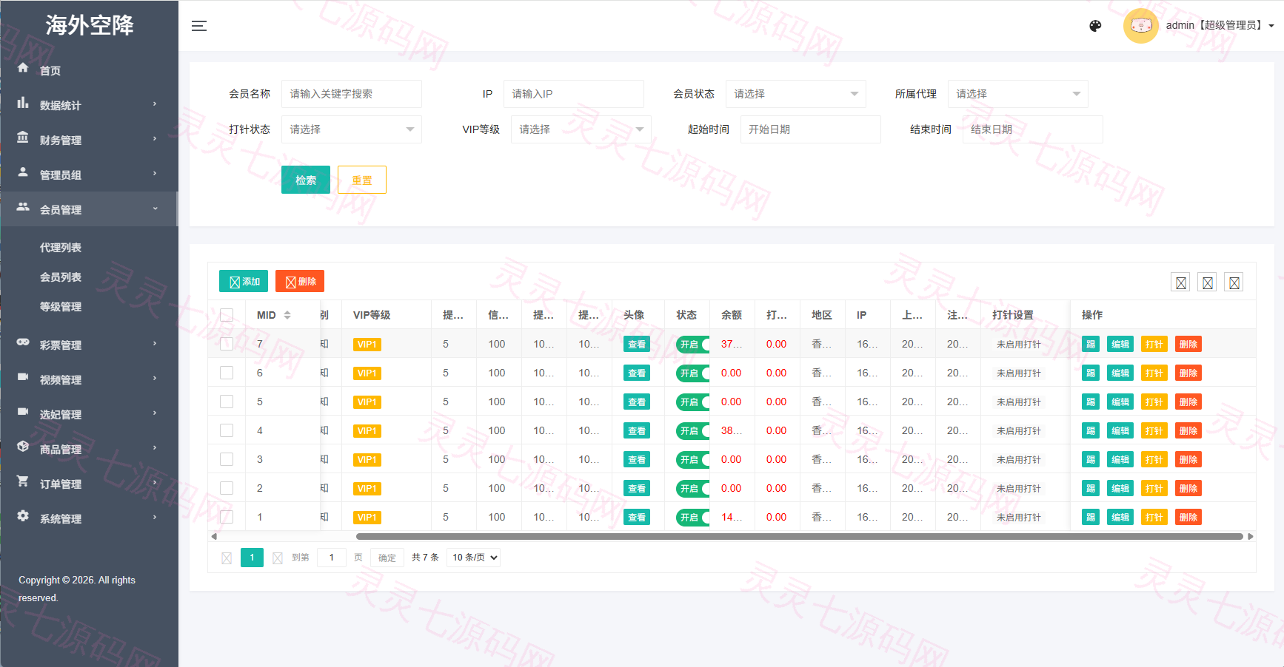Open 会员列表 in the sidebar
This screenshot has height=667, width=1284.
(x=61, y=277)
